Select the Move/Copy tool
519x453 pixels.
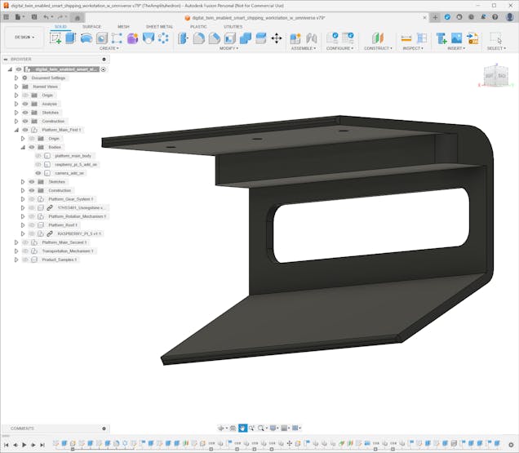coord(276,38)
